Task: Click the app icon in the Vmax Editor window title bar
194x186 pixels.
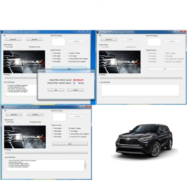Action: click(2, 32)
